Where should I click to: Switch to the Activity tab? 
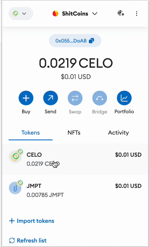click(118, 133)
